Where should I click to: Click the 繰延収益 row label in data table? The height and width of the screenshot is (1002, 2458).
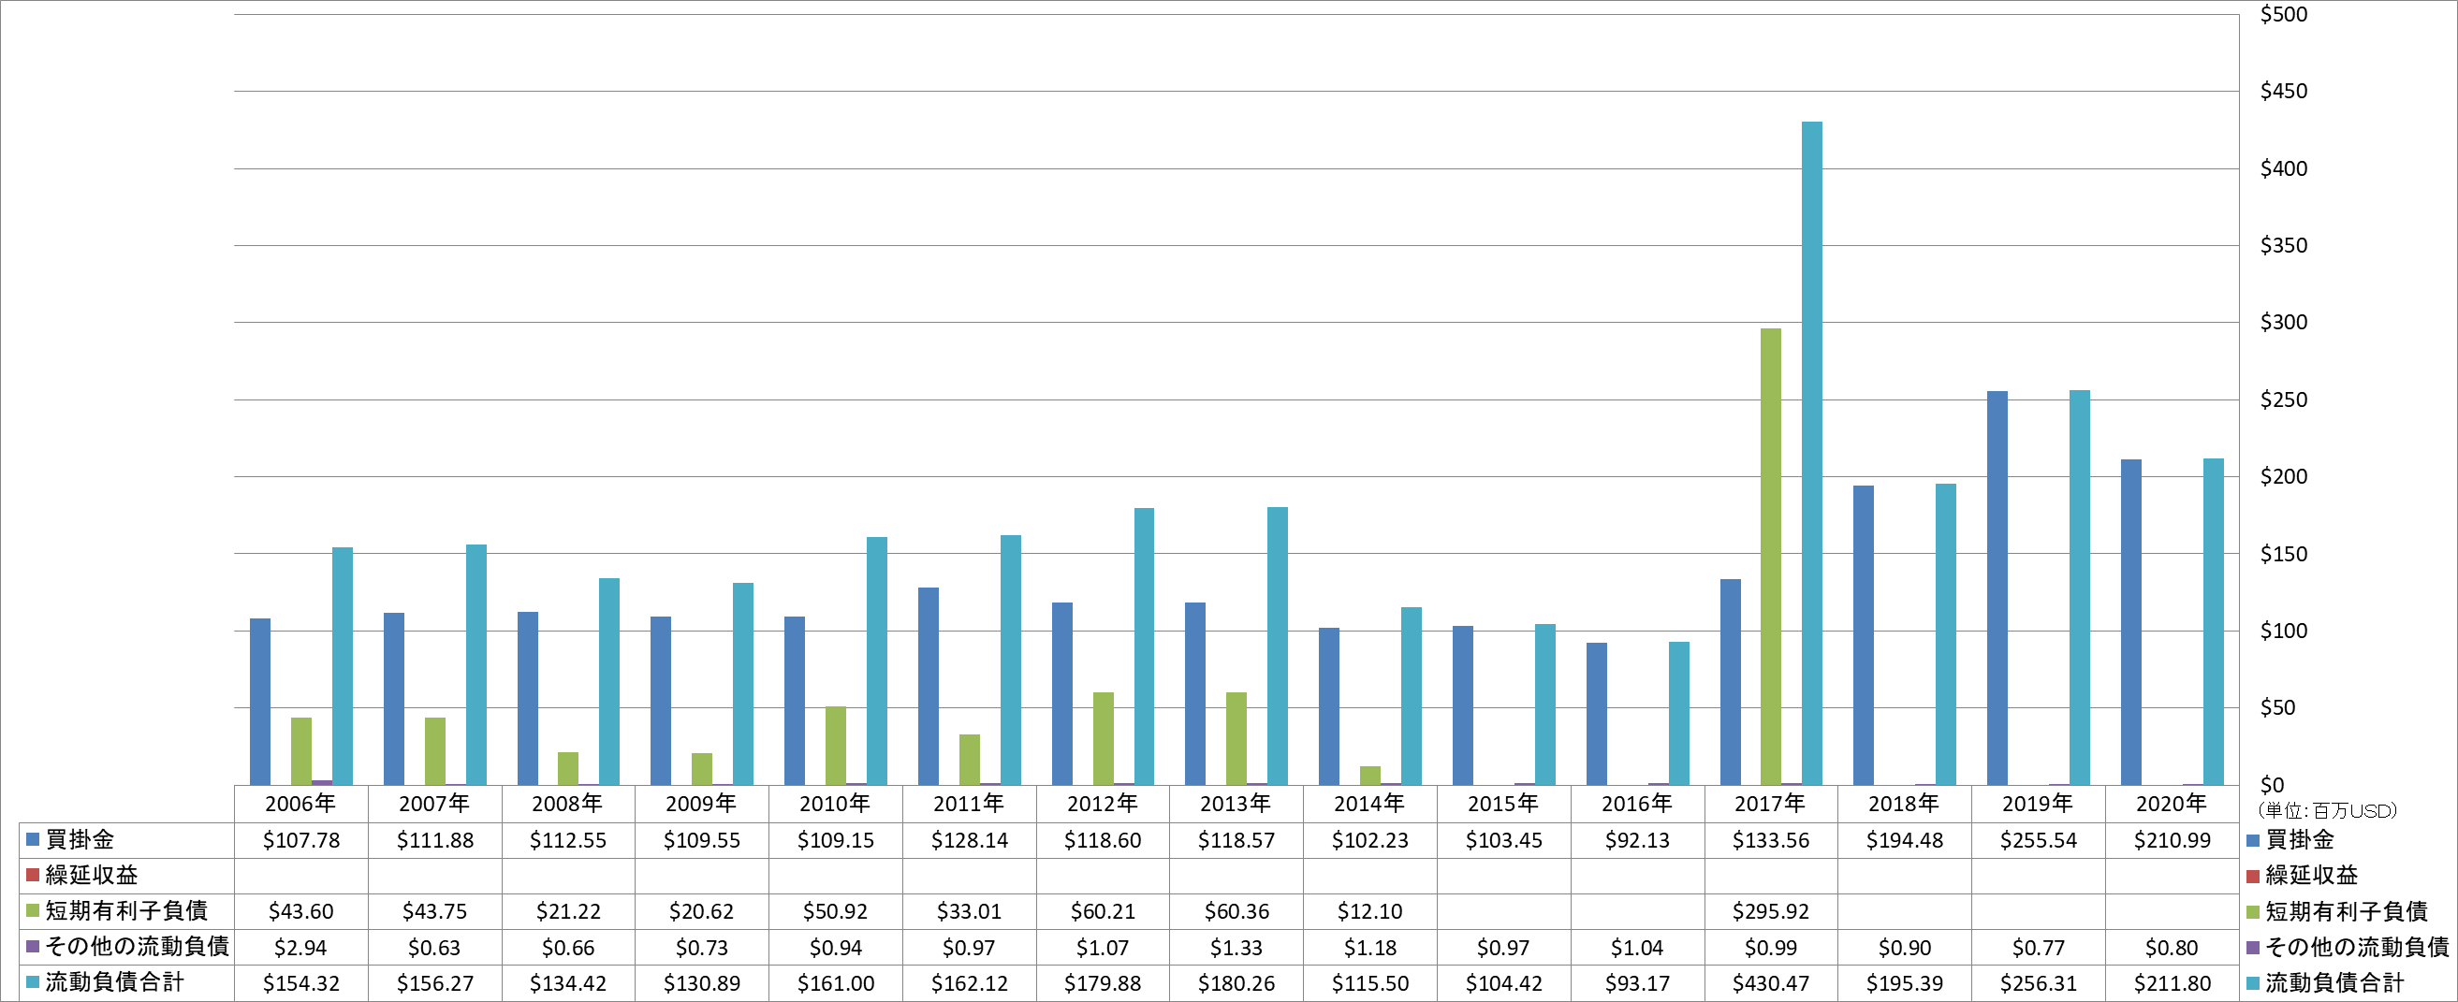[92, 874]
